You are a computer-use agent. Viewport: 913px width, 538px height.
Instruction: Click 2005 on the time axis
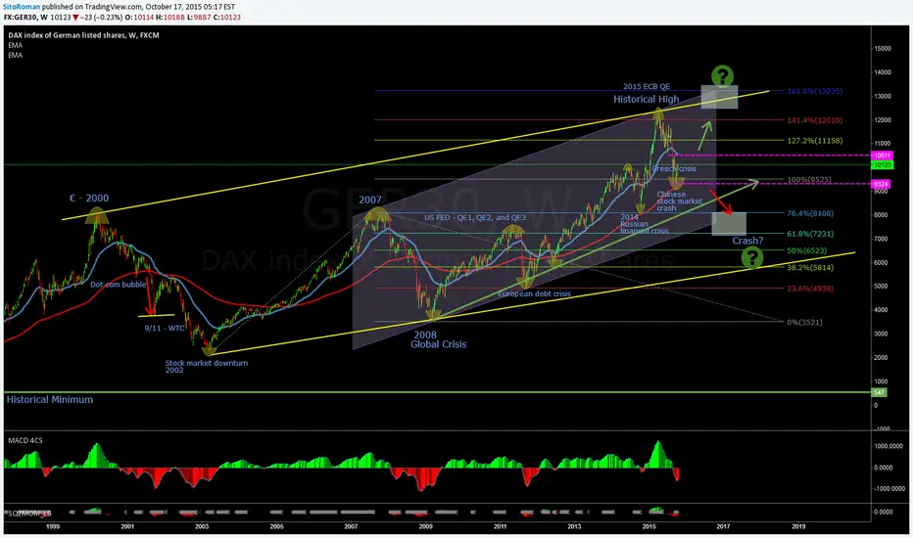[276, 526]
